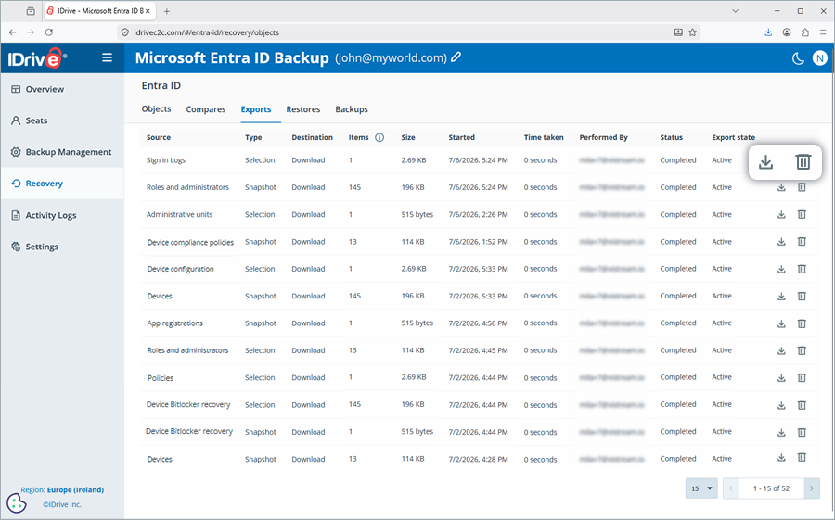Open cookie preferences icon

17,502
